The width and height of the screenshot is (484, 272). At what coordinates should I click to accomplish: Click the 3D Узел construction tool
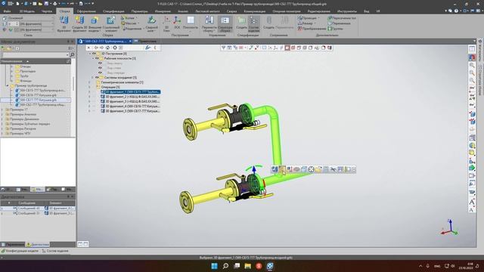click(x=166, y=24)
